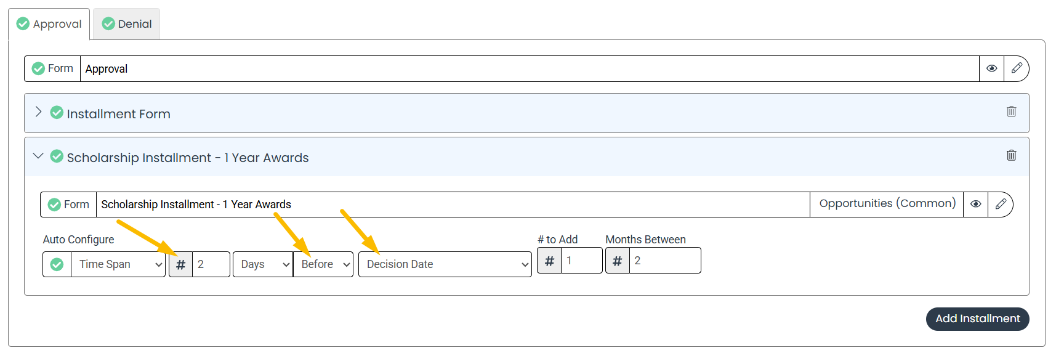Preview Scholarship Installment form with eye icon
Viewport: 1056px width, 353px height.
[975, 205]
